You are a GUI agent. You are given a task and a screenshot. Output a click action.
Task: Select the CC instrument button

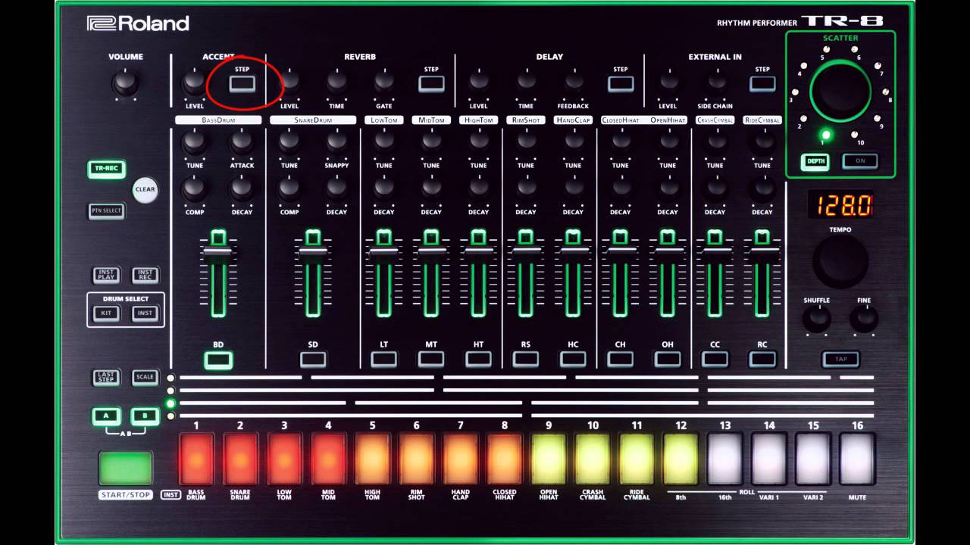[x=715, y=360]
